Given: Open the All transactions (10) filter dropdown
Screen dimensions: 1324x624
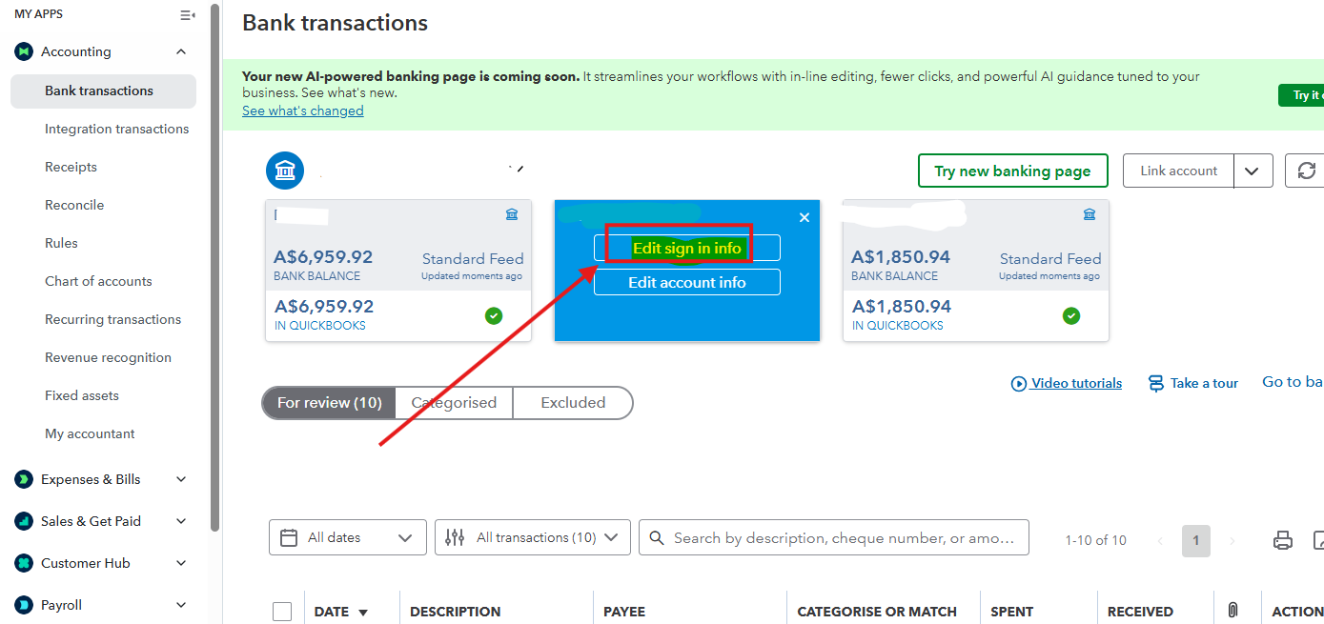Looking at the screenshot, I should tap(532, 537).
